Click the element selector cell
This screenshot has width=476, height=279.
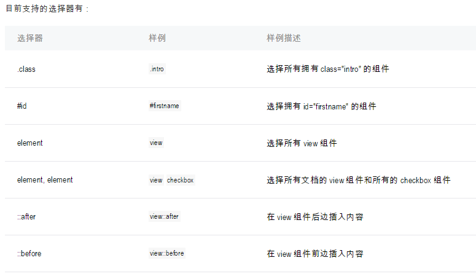(29, 143)
